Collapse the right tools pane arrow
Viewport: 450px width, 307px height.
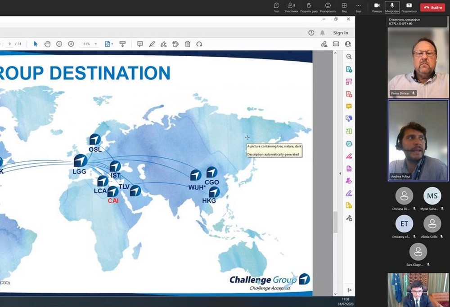click(x=349, y=290)
